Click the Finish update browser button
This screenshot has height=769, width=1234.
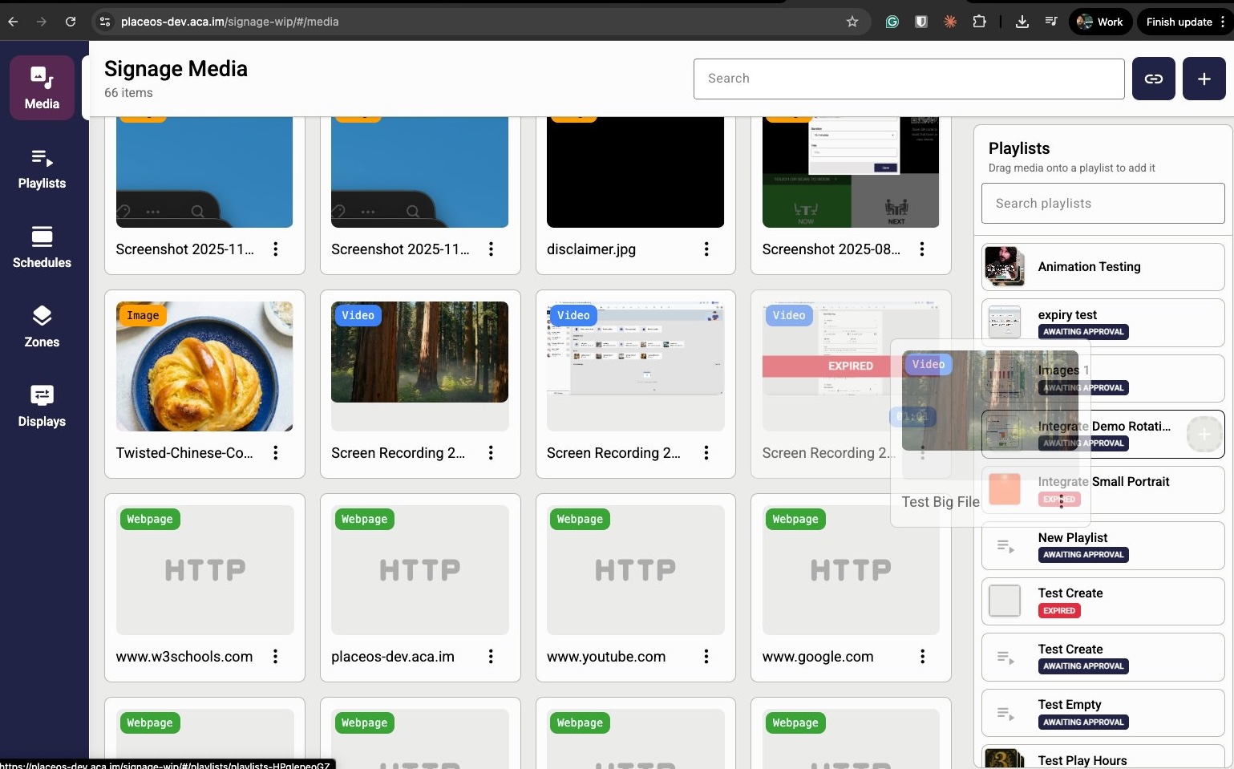[1181, 22]
